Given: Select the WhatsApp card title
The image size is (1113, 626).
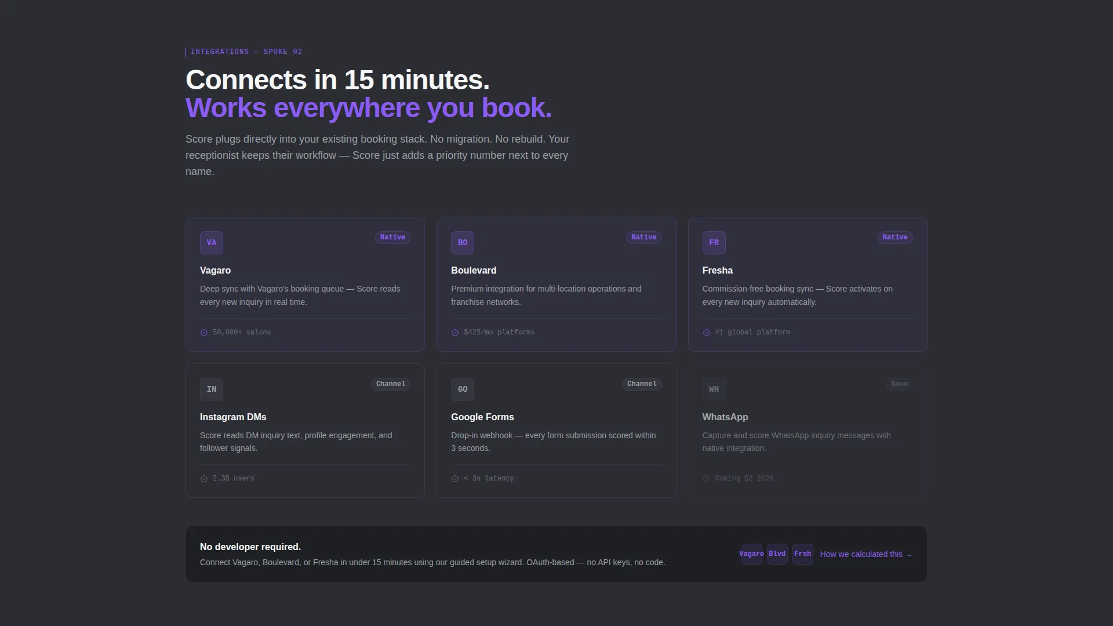Looking at the screenshot, I should [x=725, y=417].
